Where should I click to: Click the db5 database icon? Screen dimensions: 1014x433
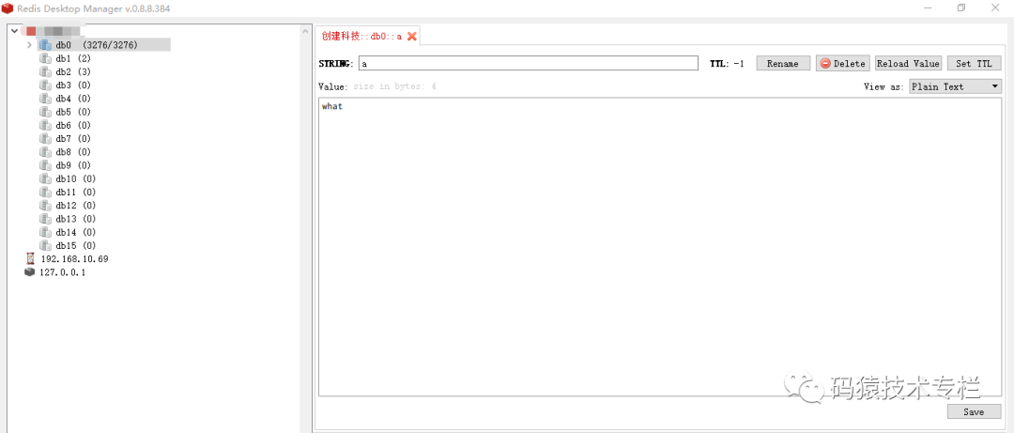pyautogui.click(x=45, y=112)
